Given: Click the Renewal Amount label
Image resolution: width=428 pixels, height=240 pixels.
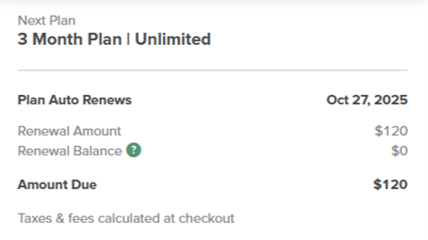Looking at the screenshot, I should coord(69,131).
